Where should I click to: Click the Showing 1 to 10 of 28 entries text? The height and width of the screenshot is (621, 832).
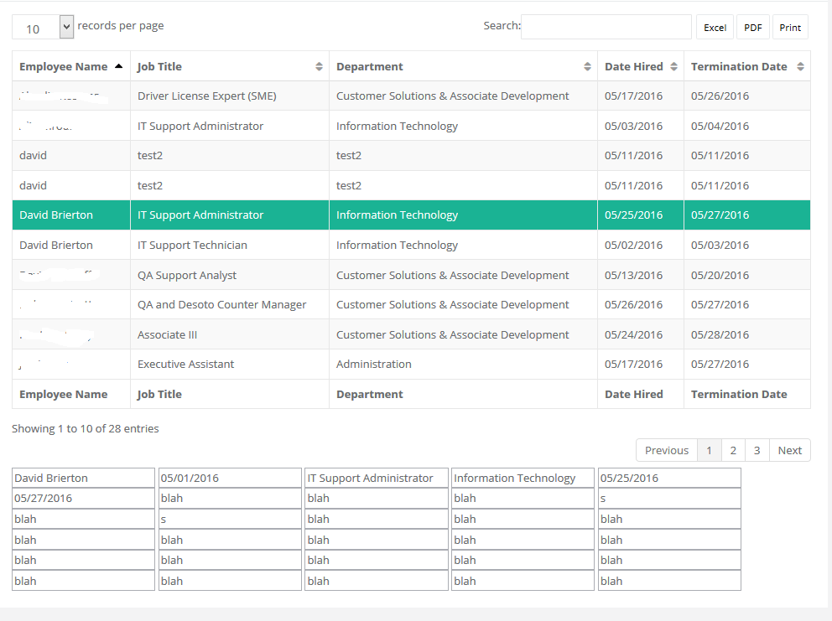[86, 428]
